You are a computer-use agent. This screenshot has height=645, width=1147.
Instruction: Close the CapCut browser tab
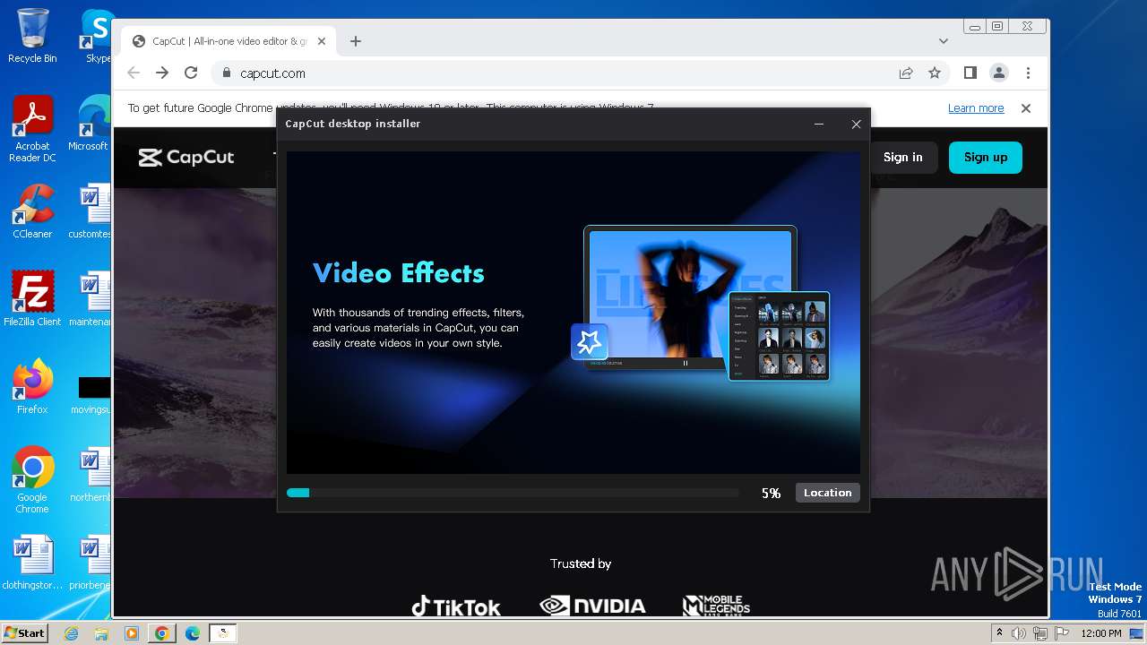tap(323, 41)
